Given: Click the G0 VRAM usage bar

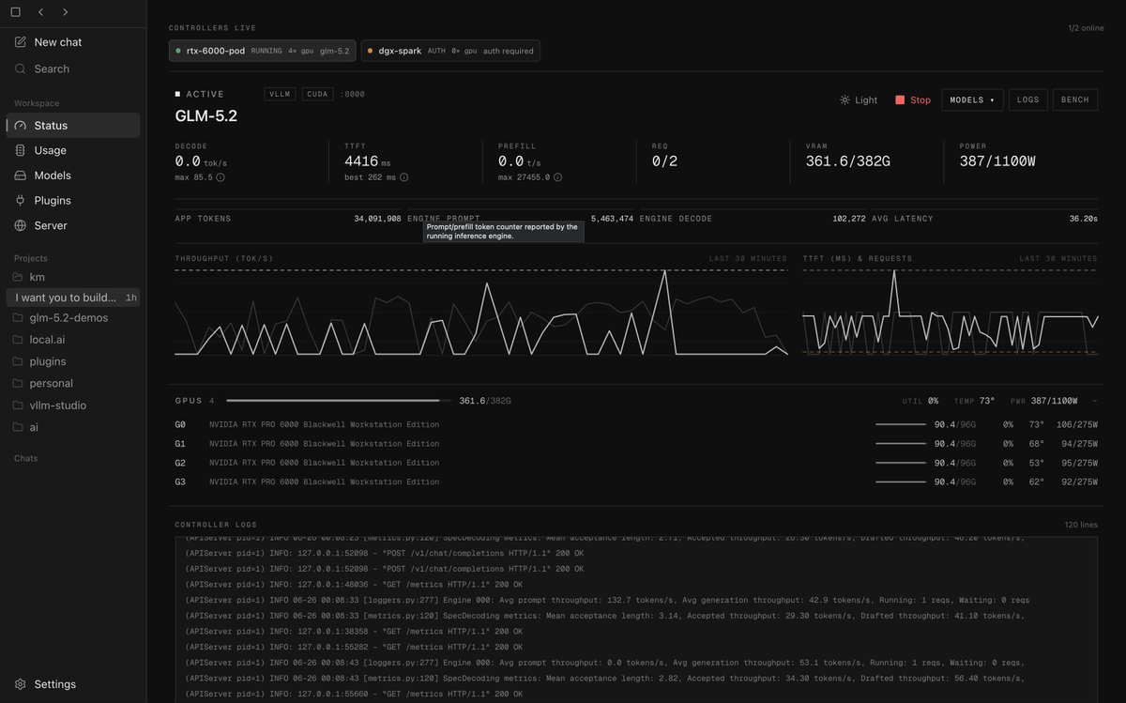Looking at the screenshot, I should coord(901,424).
